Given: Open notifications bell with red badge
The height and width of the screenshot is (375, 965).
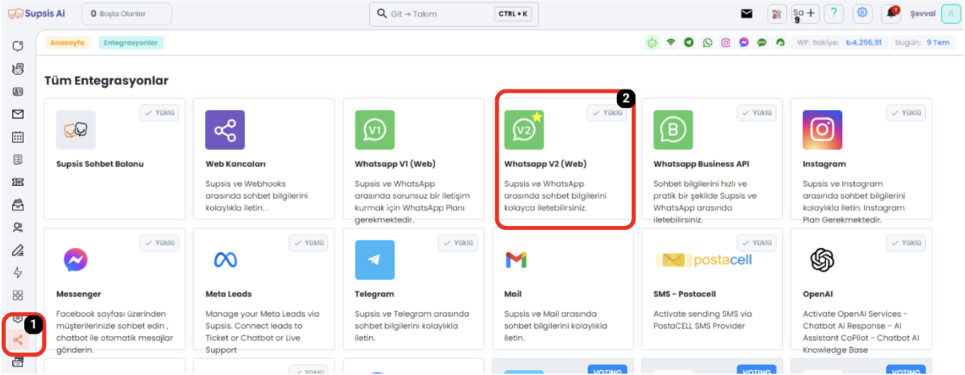Looking at the screenshot, I should 891,14.
